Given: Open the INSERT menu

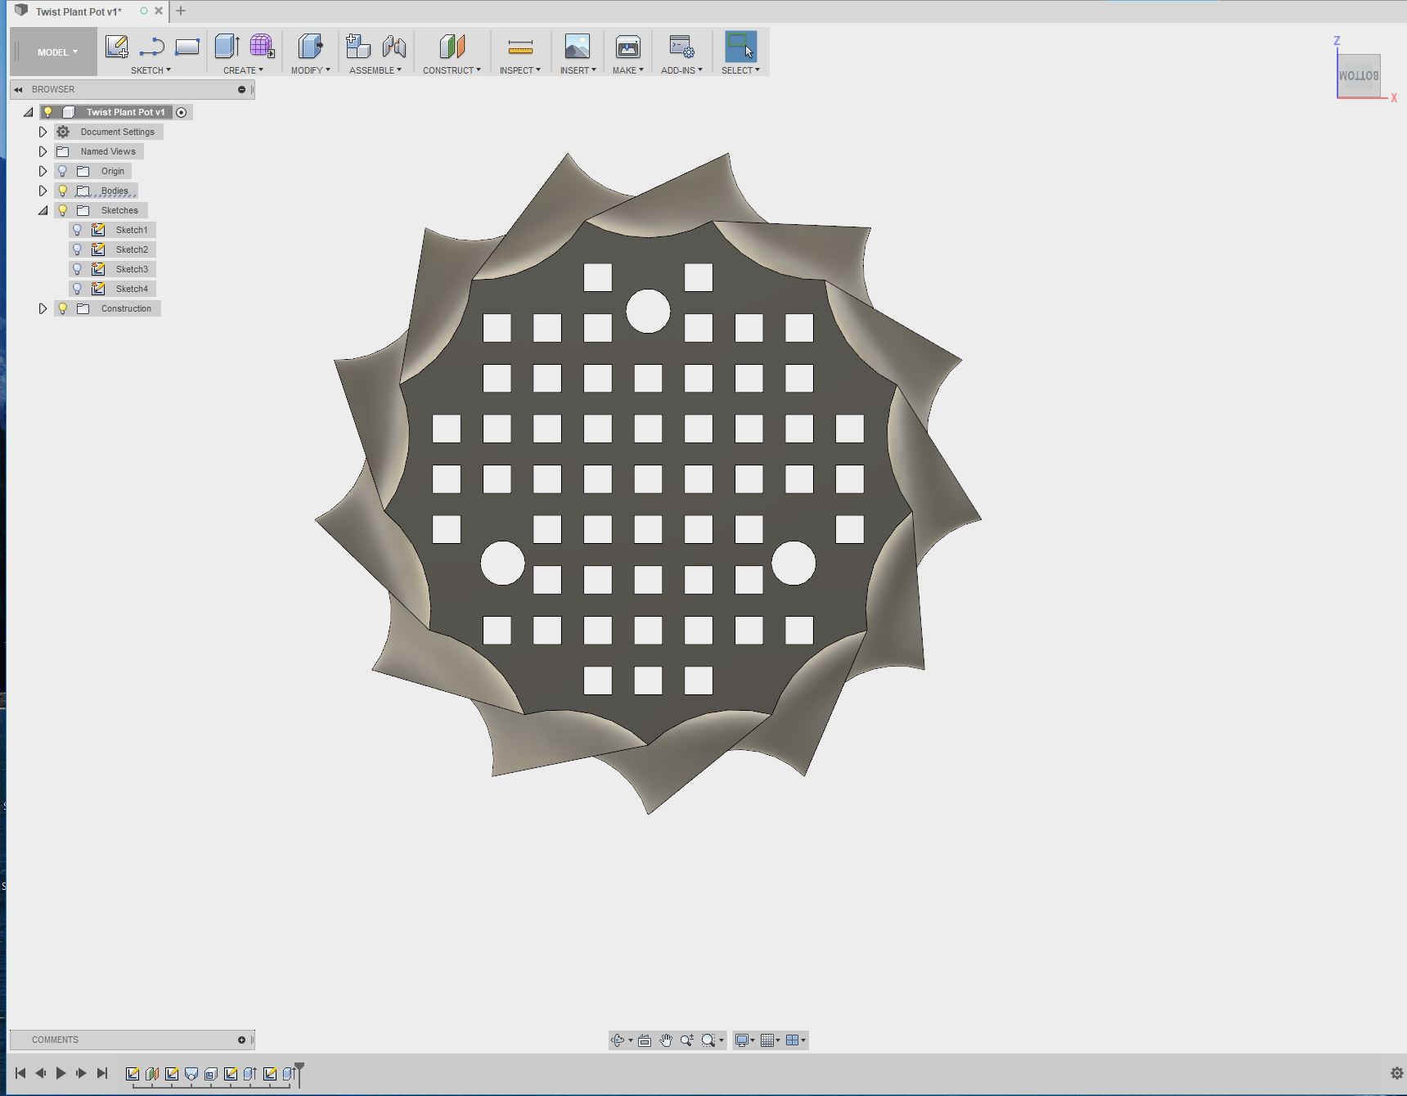Looking at the screenshot, I should [x=578, y=70].
